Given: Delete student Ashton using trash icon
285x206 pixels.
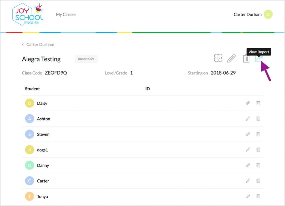Looking at the screenshot, I should 258,119.
